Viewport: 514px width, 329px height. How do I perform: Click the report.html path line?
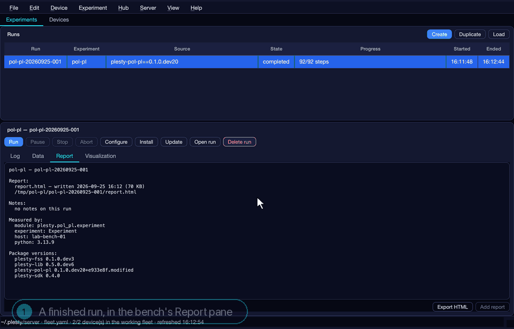click(x=75, y=192)
